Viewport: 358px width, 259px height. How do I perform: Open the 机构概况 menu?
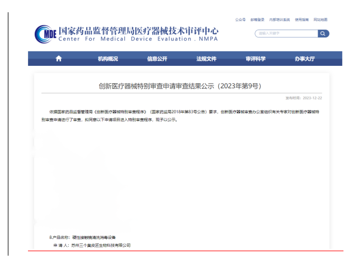pyautogui.click(x=108, y=59)
